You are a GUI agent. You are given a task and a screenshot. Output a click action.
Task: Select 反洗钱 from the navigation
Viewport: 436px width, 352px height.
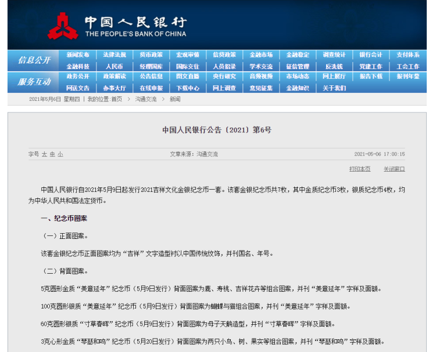pyautogui.click(x=334, y=67)
